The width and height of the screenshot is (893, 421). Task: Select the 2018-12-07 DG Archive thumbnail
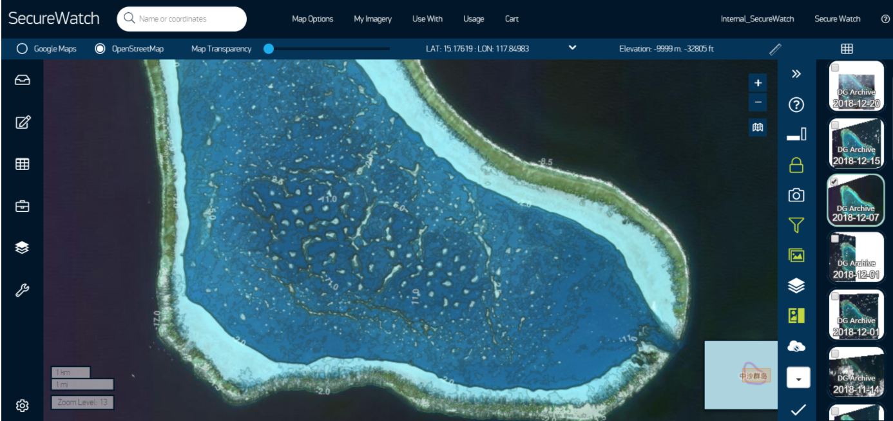856,200
